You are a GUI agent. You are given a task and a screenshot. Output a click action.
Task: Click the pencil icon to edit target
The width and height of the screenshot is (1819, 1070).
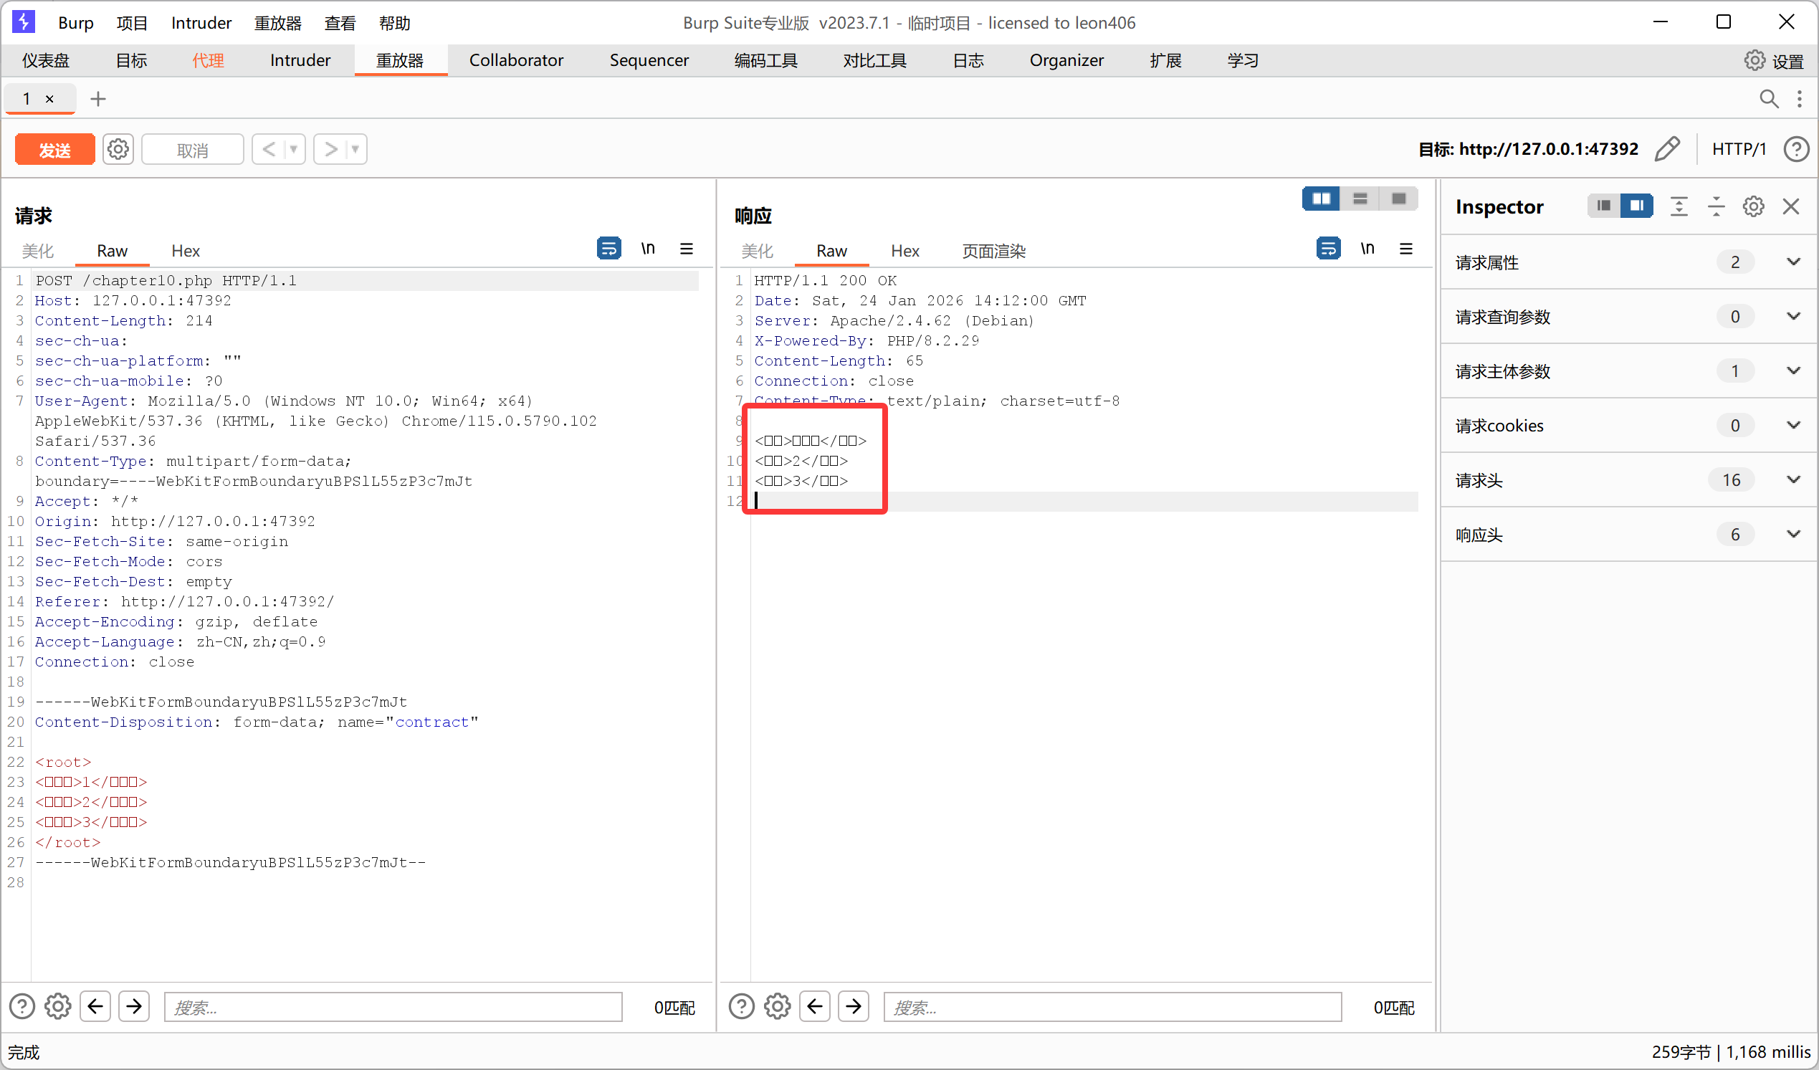[x=1667, y=150]
